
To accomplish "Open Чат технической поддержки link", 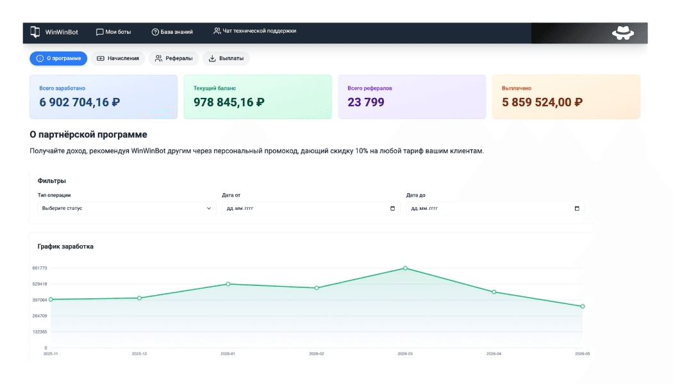I will pyautogui.click(x=255, y=31).
